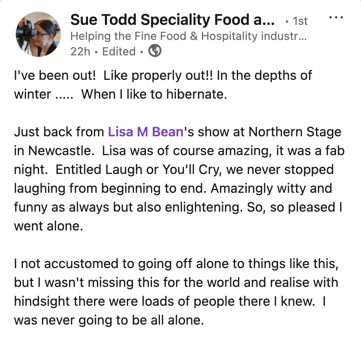Expand the cut-off Hospitality industry headline
361x337 pixels.
pyautogui.click(x=188, y=36)
